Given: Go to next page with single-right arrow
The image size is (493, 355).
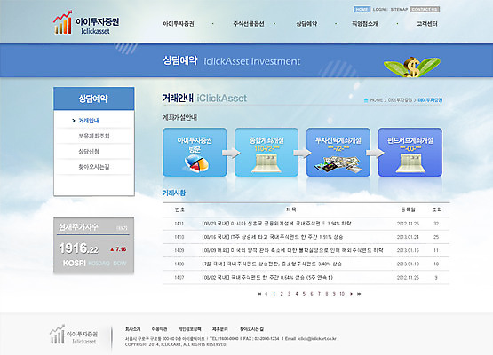Looking at the screenshot, I should point(351,294).
